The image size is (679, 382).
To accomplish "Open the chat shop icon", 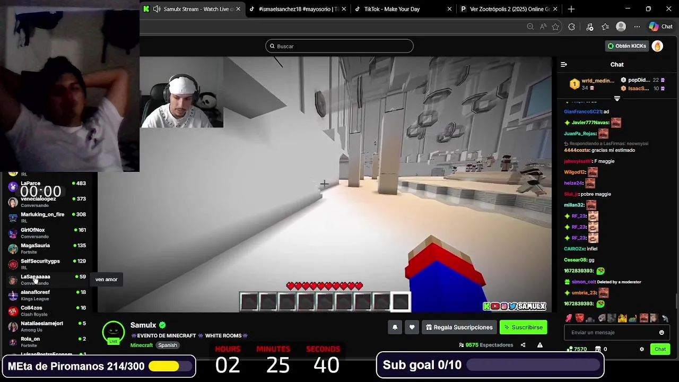I will 598,349.
